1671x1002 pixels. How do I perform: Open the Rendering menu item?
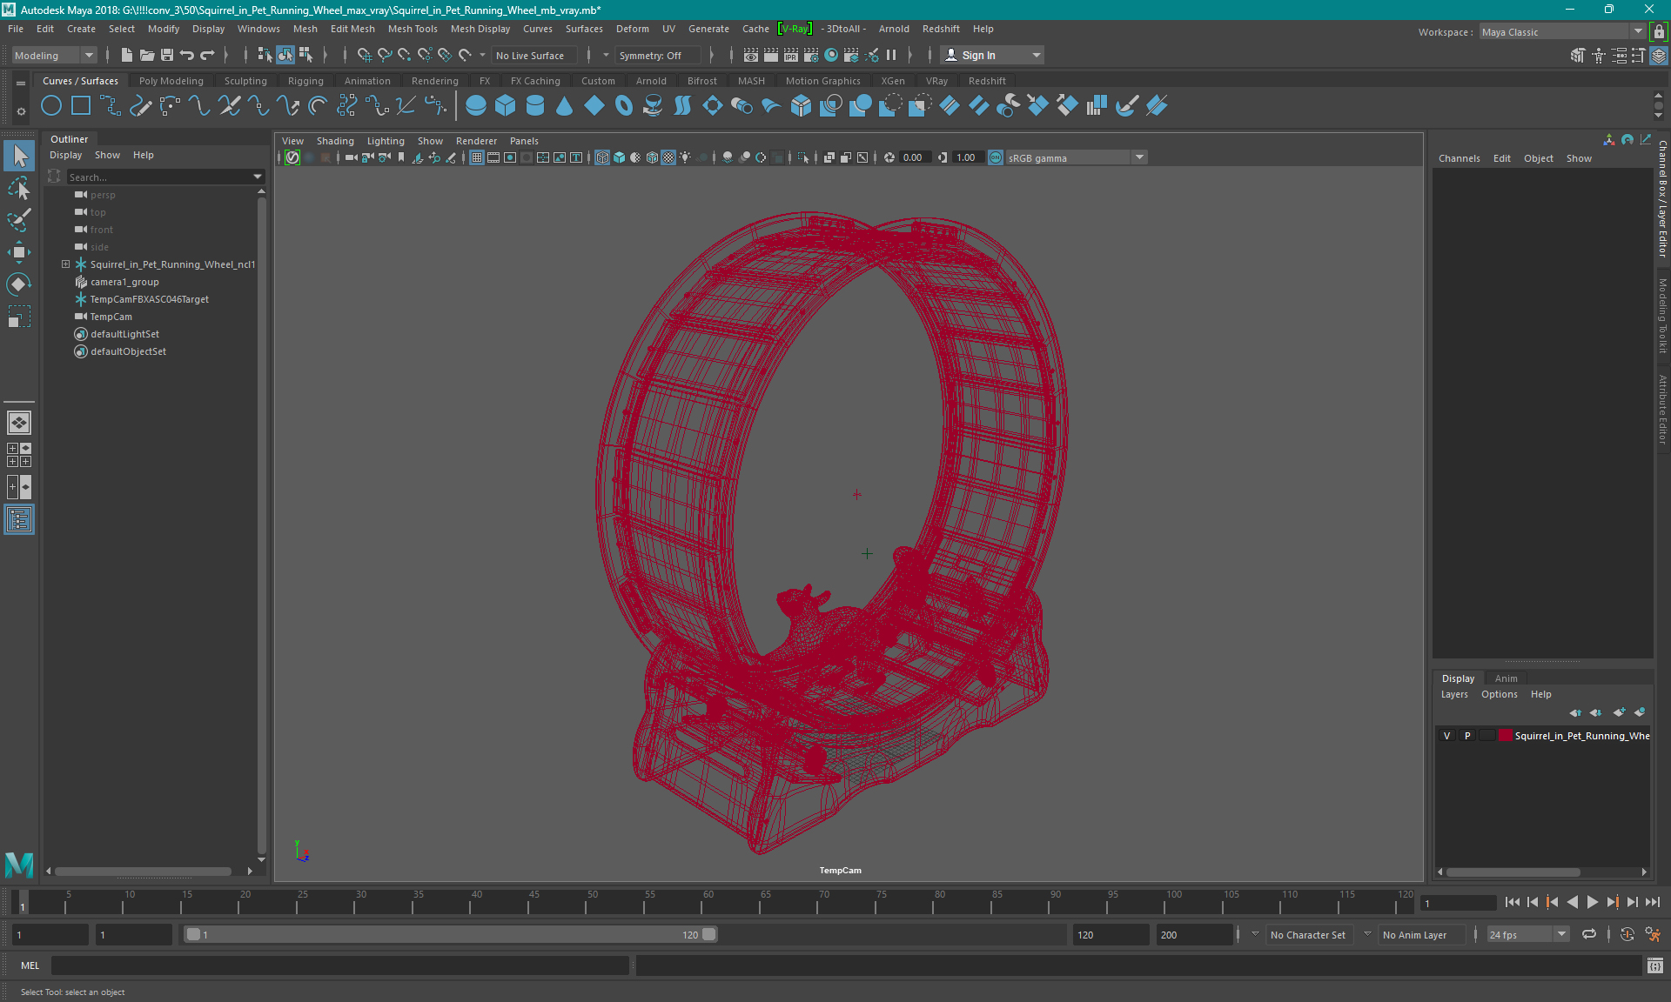[x=436, y=81]
